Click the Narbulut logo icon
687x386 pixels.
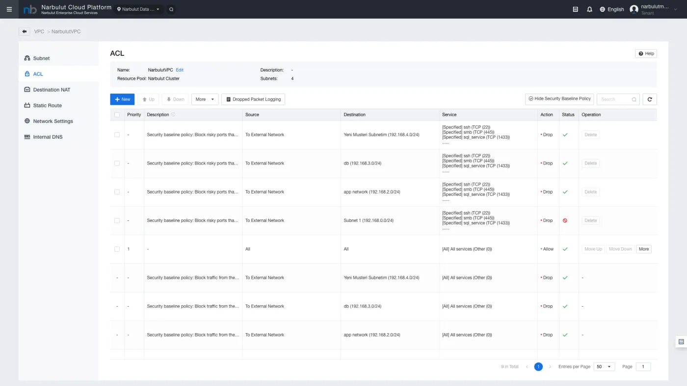pyautogui.click(x=30, y=9)
